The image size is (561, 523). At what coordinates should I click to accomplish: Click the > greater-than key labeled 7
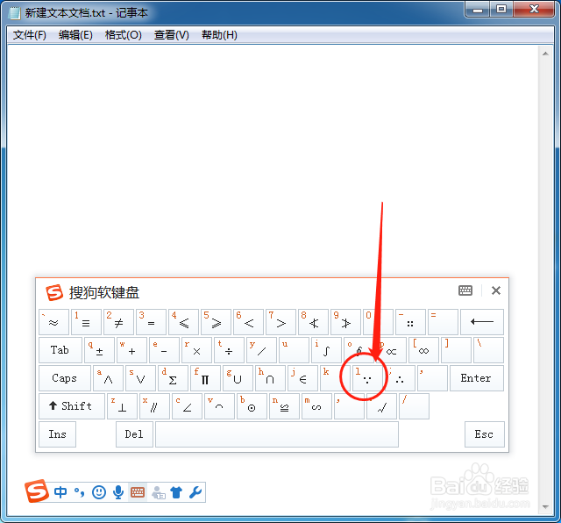point(280,322)
